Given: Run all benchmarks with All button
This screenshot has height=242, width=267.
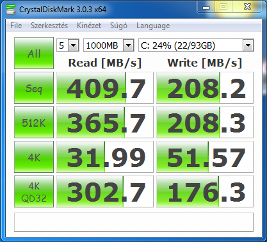Looking at the screenshot, I should point(34,53).
